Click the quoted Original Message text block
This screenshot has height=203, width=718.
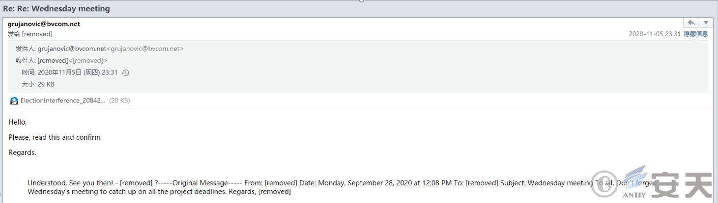point(342,187)
